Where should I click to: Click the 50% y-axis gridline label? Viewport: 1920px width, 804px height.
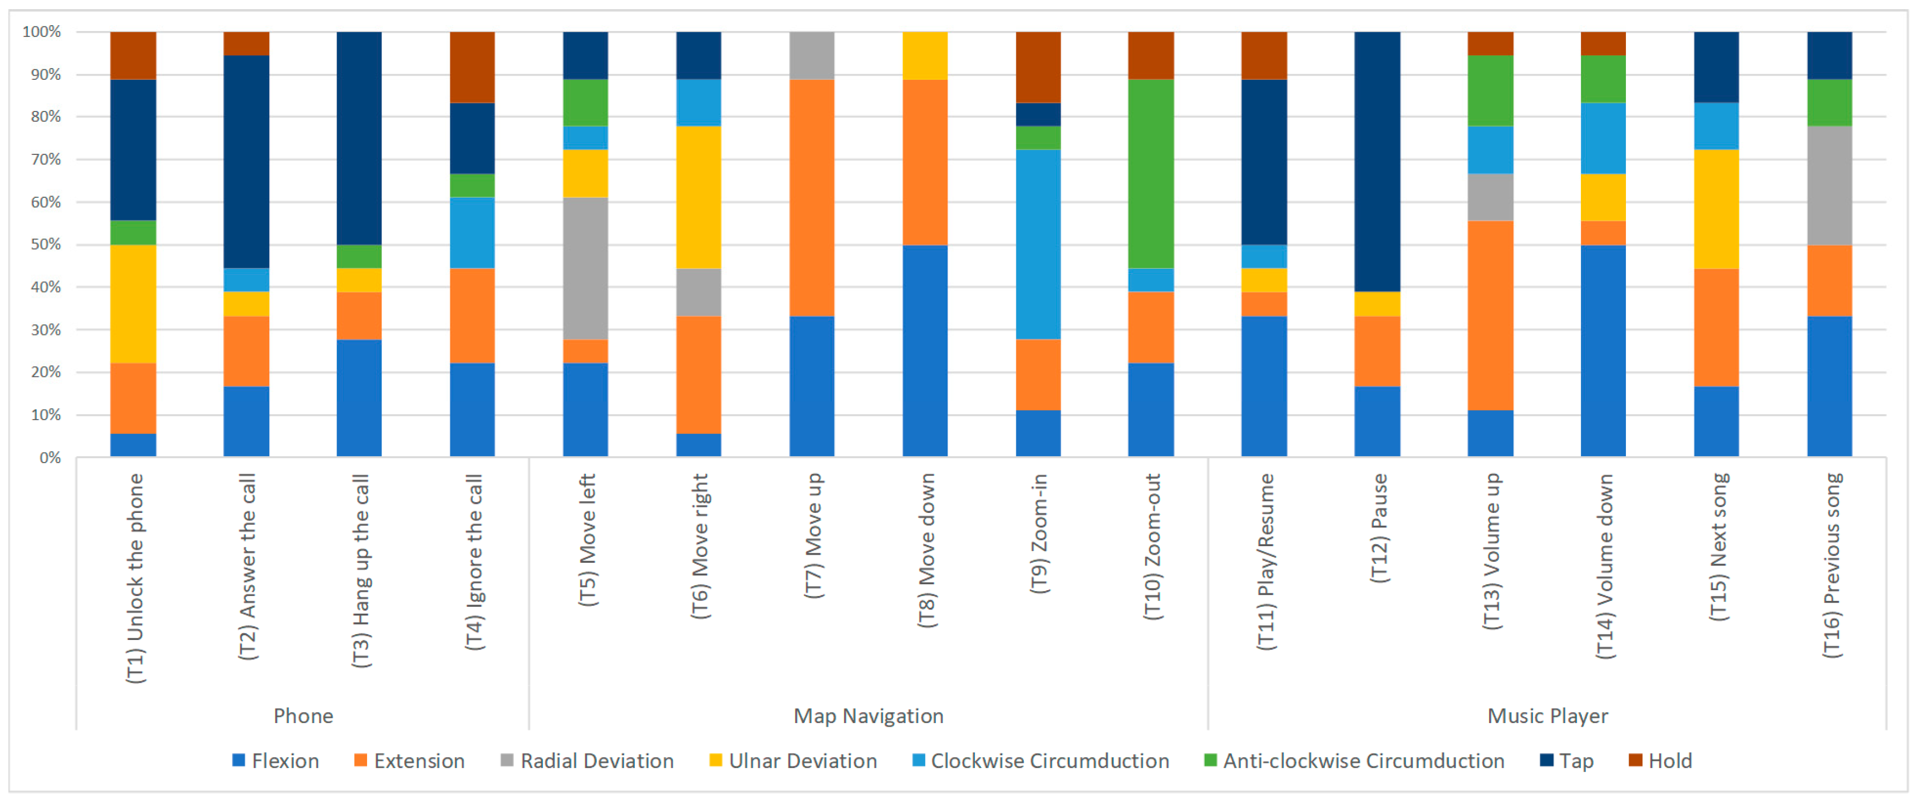pos(46,244)
